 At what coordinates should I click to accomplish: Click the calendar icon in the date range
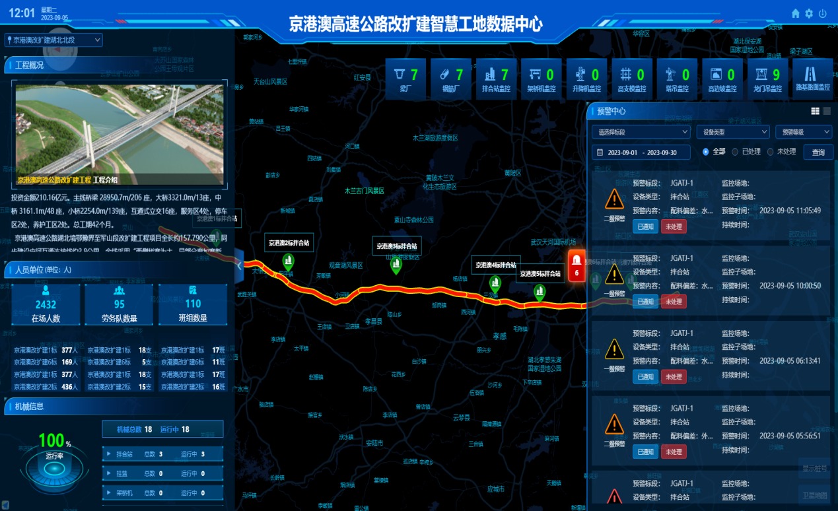point(600,153)
